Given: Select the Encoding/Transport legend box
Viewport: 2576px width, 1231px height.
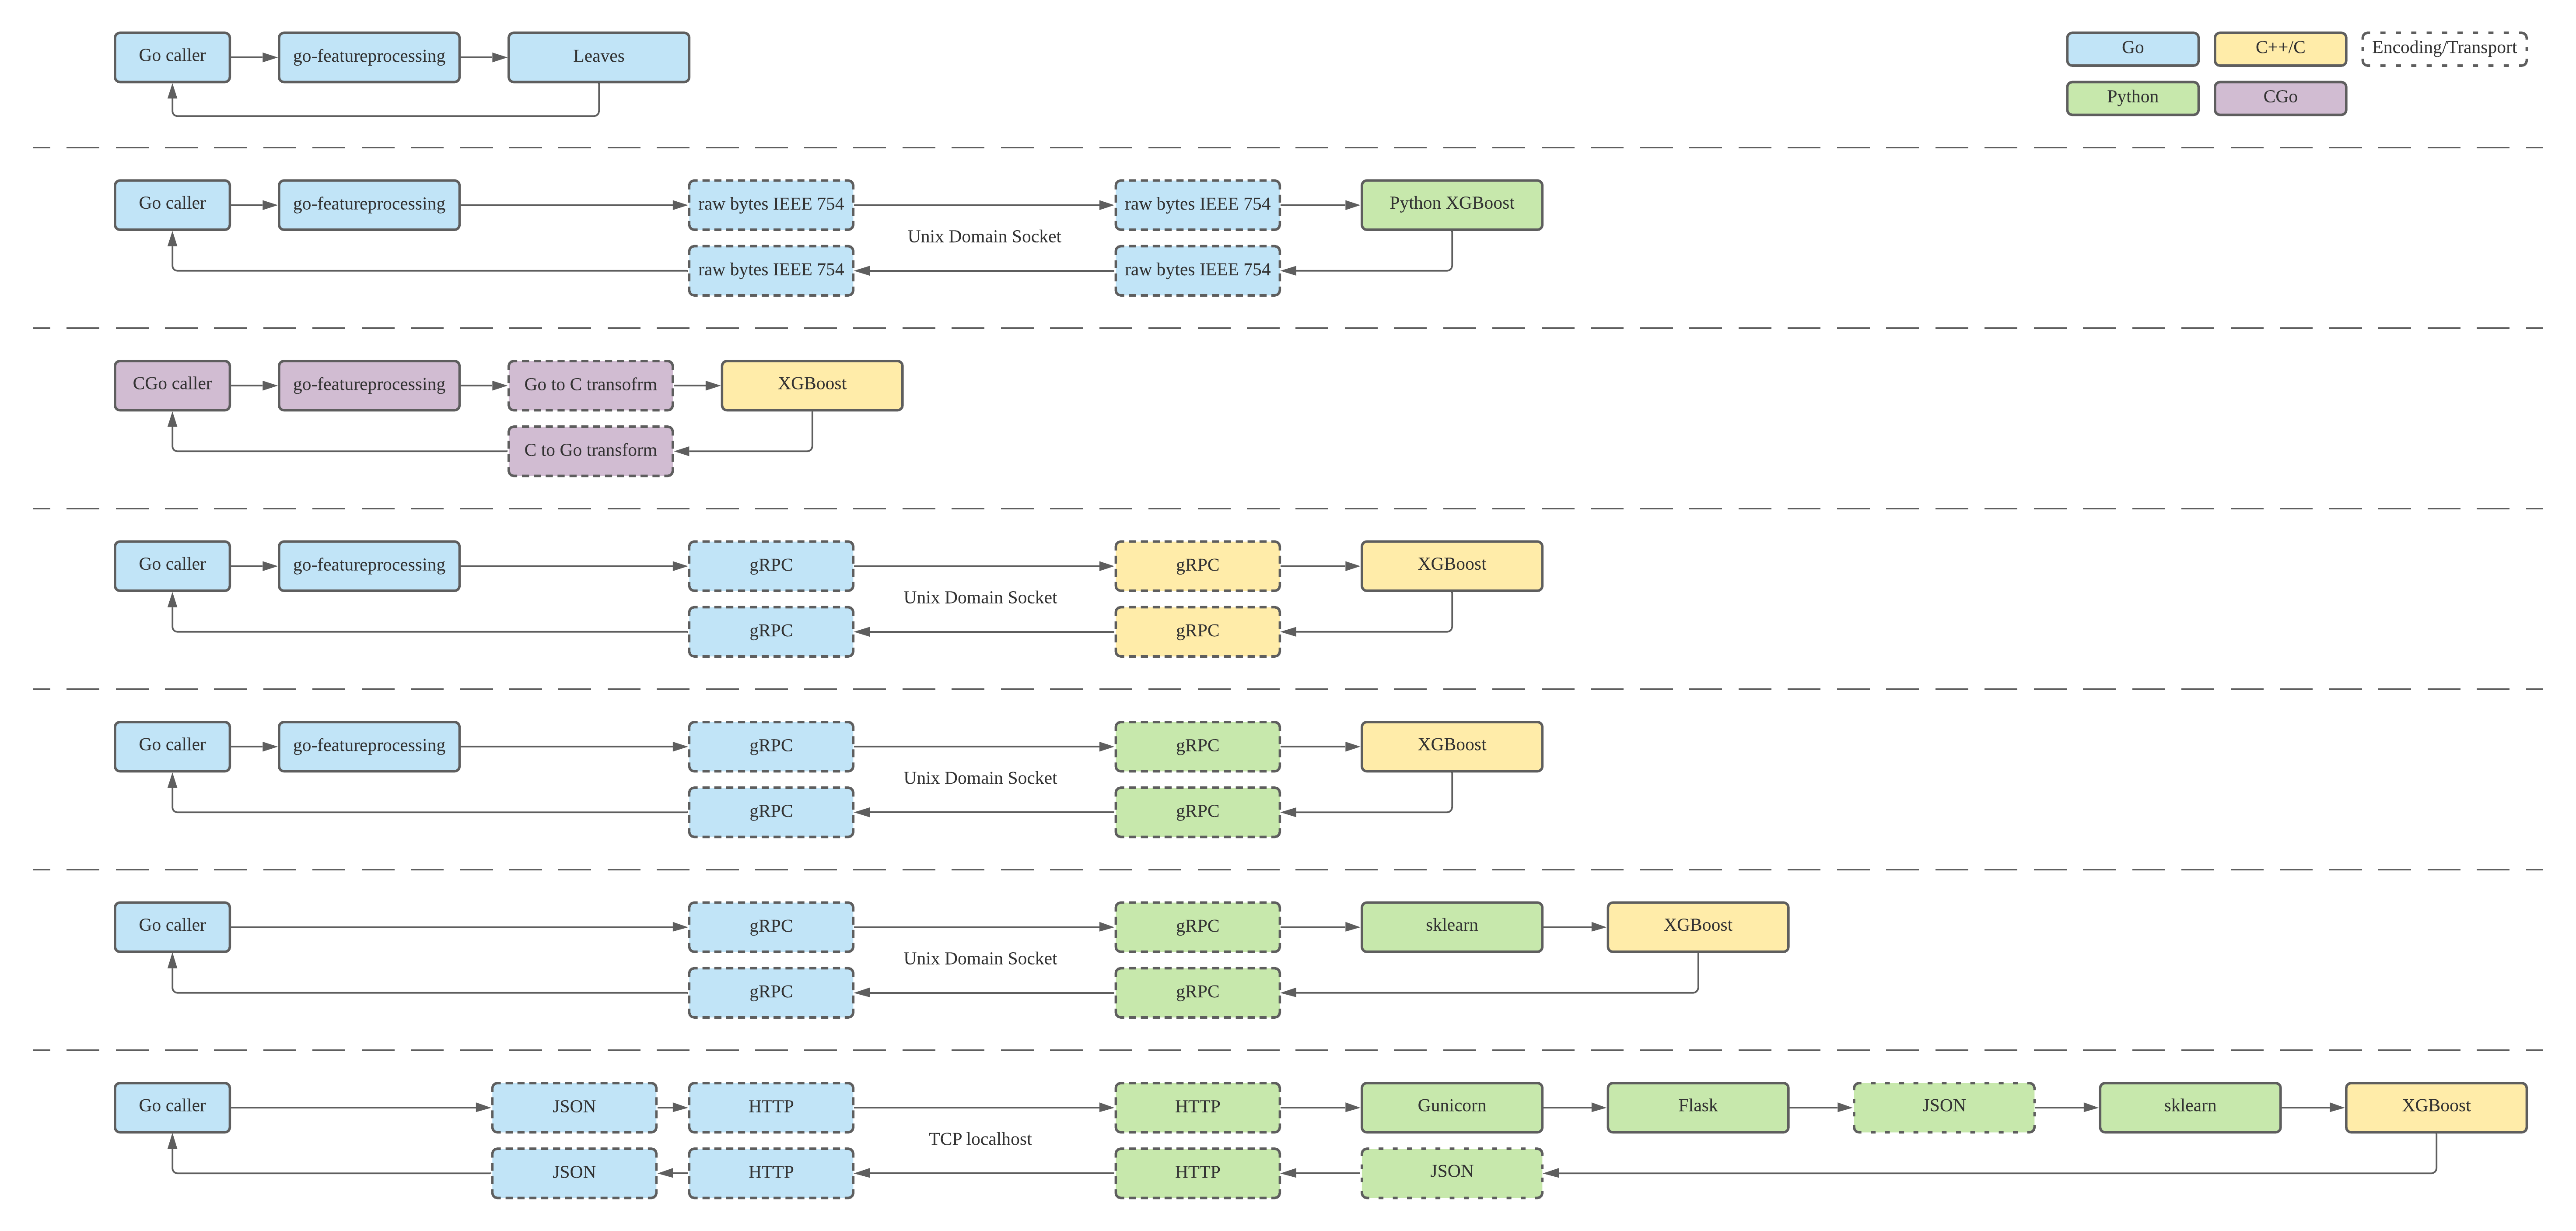Looking at the screenshot, I should [2444, 48].
